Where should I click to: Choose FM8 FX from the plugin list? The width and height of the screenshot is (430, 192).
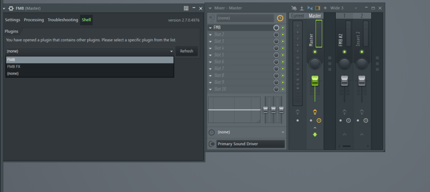point(90,67)
